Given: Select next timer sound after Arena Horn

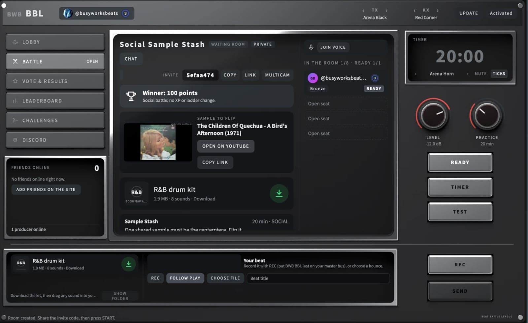Looking at the screenshot, I should 468,74.
